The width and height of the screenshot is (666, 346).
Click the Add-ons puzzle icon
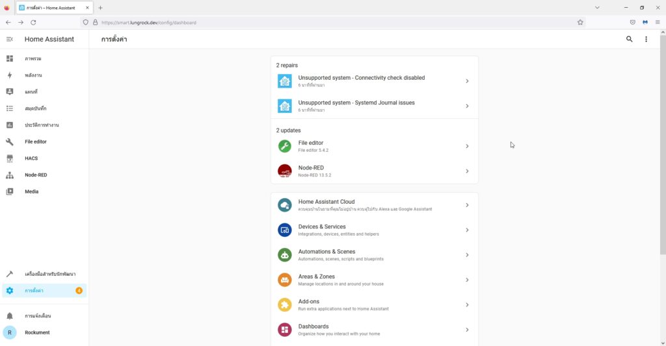(x=285, y=305)
